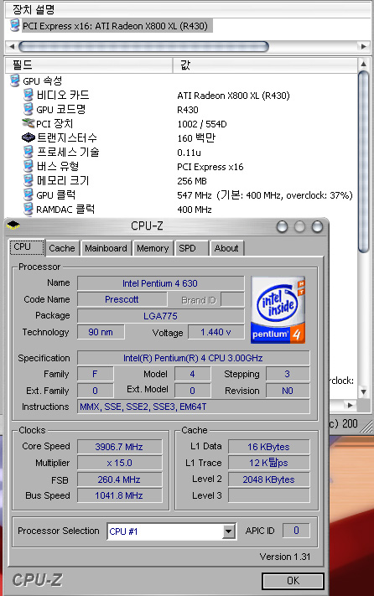374x596 pixels.
Task: Click the Revision field 'N0'
Action: (288, 391)
